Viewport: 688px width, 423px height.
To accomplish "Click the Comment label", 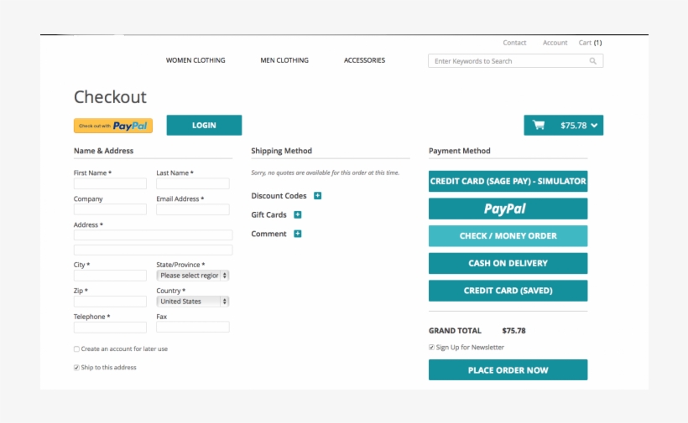I will click(268, 234).
